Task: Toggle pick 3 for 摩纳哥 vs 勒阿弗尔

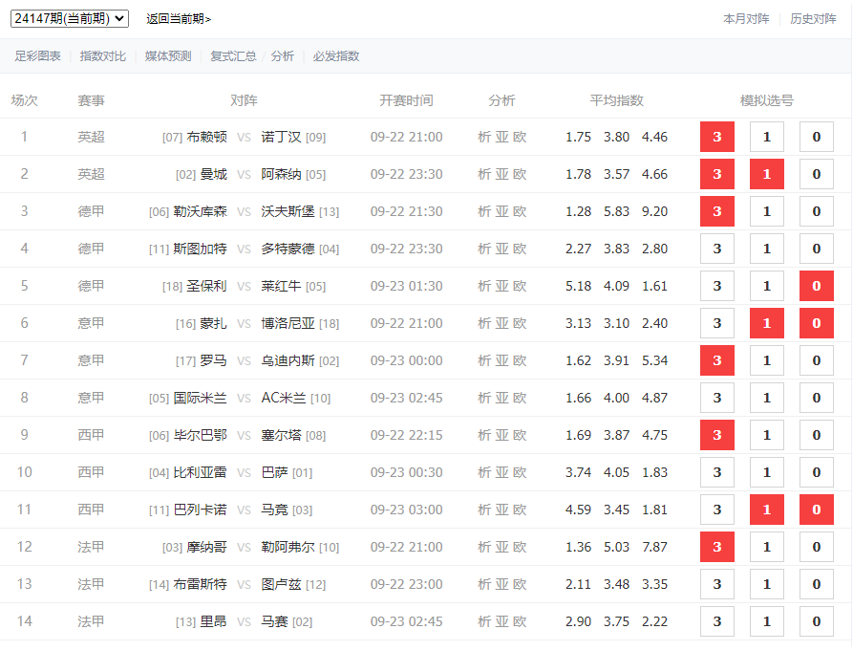Action: 717,547
